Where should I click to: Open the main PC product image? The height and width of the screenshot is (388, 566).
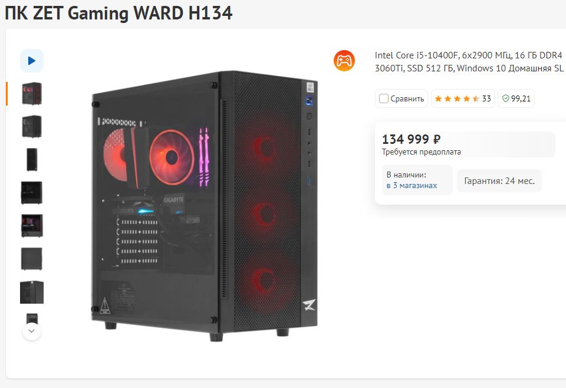point(205,206)
